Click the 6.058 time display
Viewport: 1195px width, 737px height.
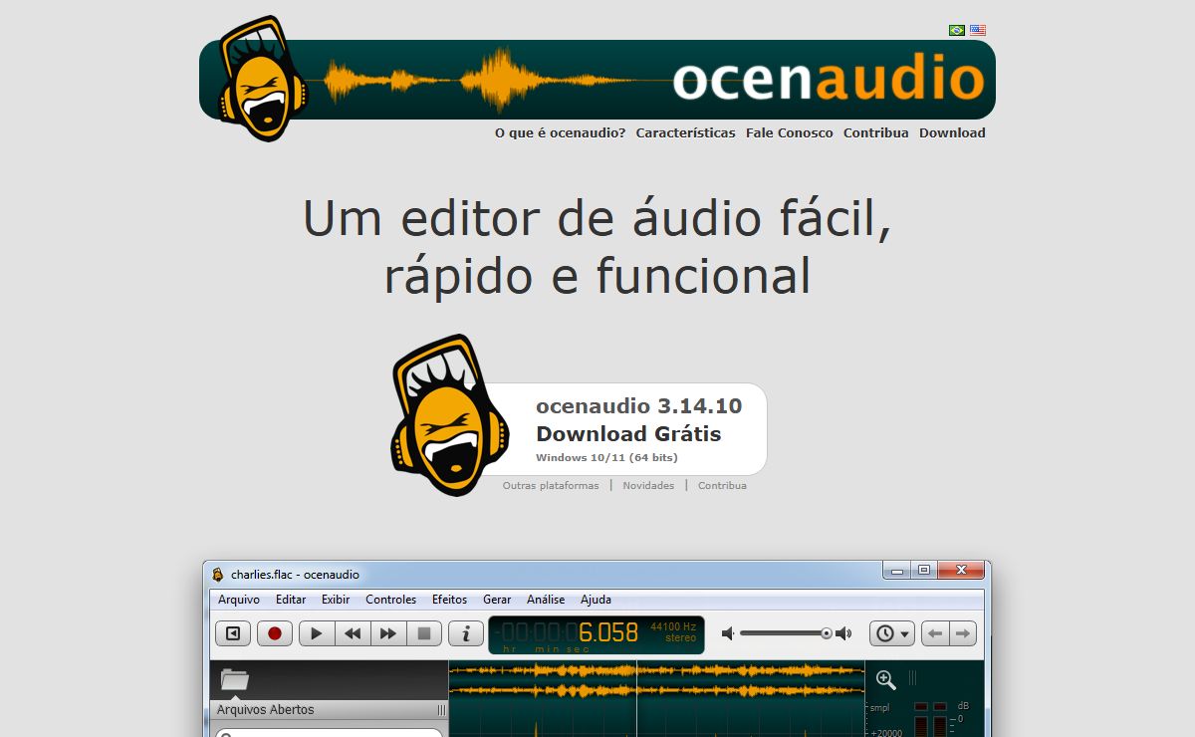pos(607,632)
